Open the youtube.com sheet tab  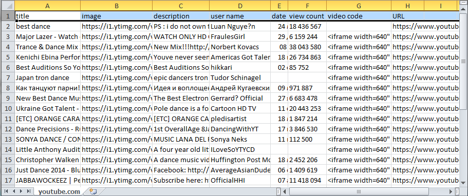pyautogui.click(x=59, y=191)
